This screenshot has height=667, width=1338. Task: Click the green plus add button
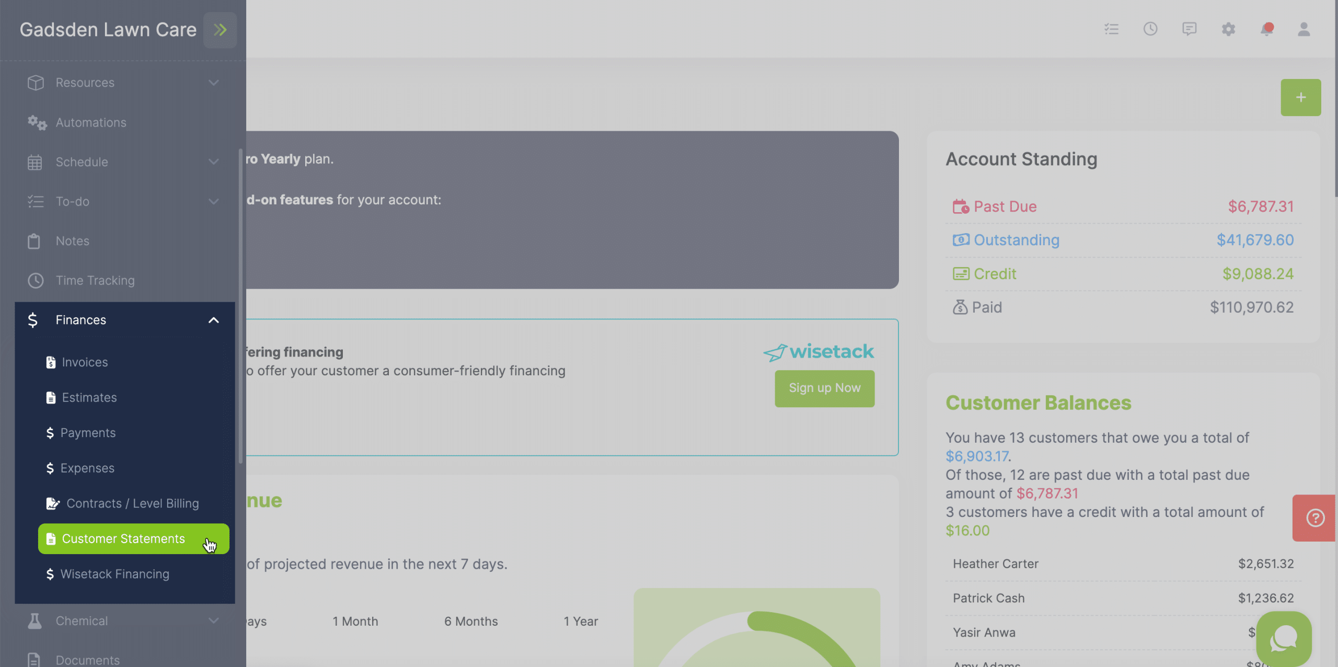coord(1300,97)
